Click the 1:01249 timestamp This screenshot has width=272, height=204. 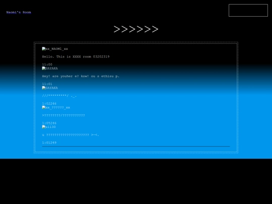coord(49,143)
